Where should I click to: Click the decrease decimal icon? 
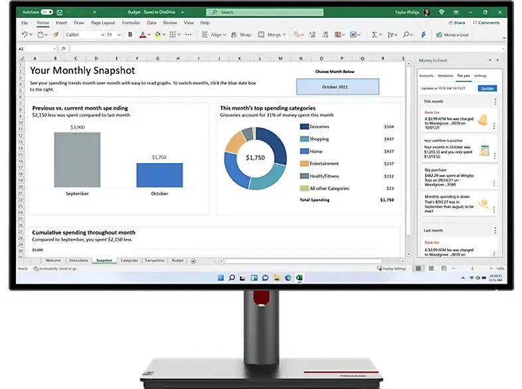pyautogui.click(x=325, y=34)
